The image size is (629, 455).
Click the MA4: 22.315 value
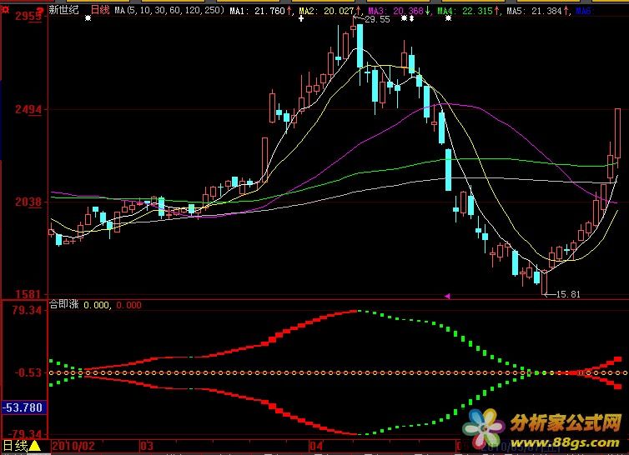(x=465, y=11)
